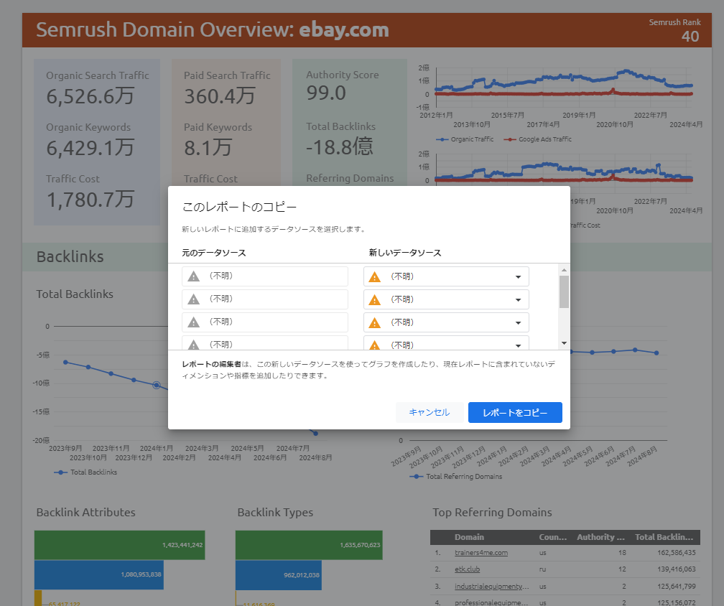The image size is (724, 606).
Task: Click the Domain column header
Action: (469, 537)
